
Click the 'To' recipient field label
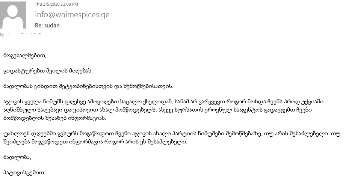pos(2,35)
